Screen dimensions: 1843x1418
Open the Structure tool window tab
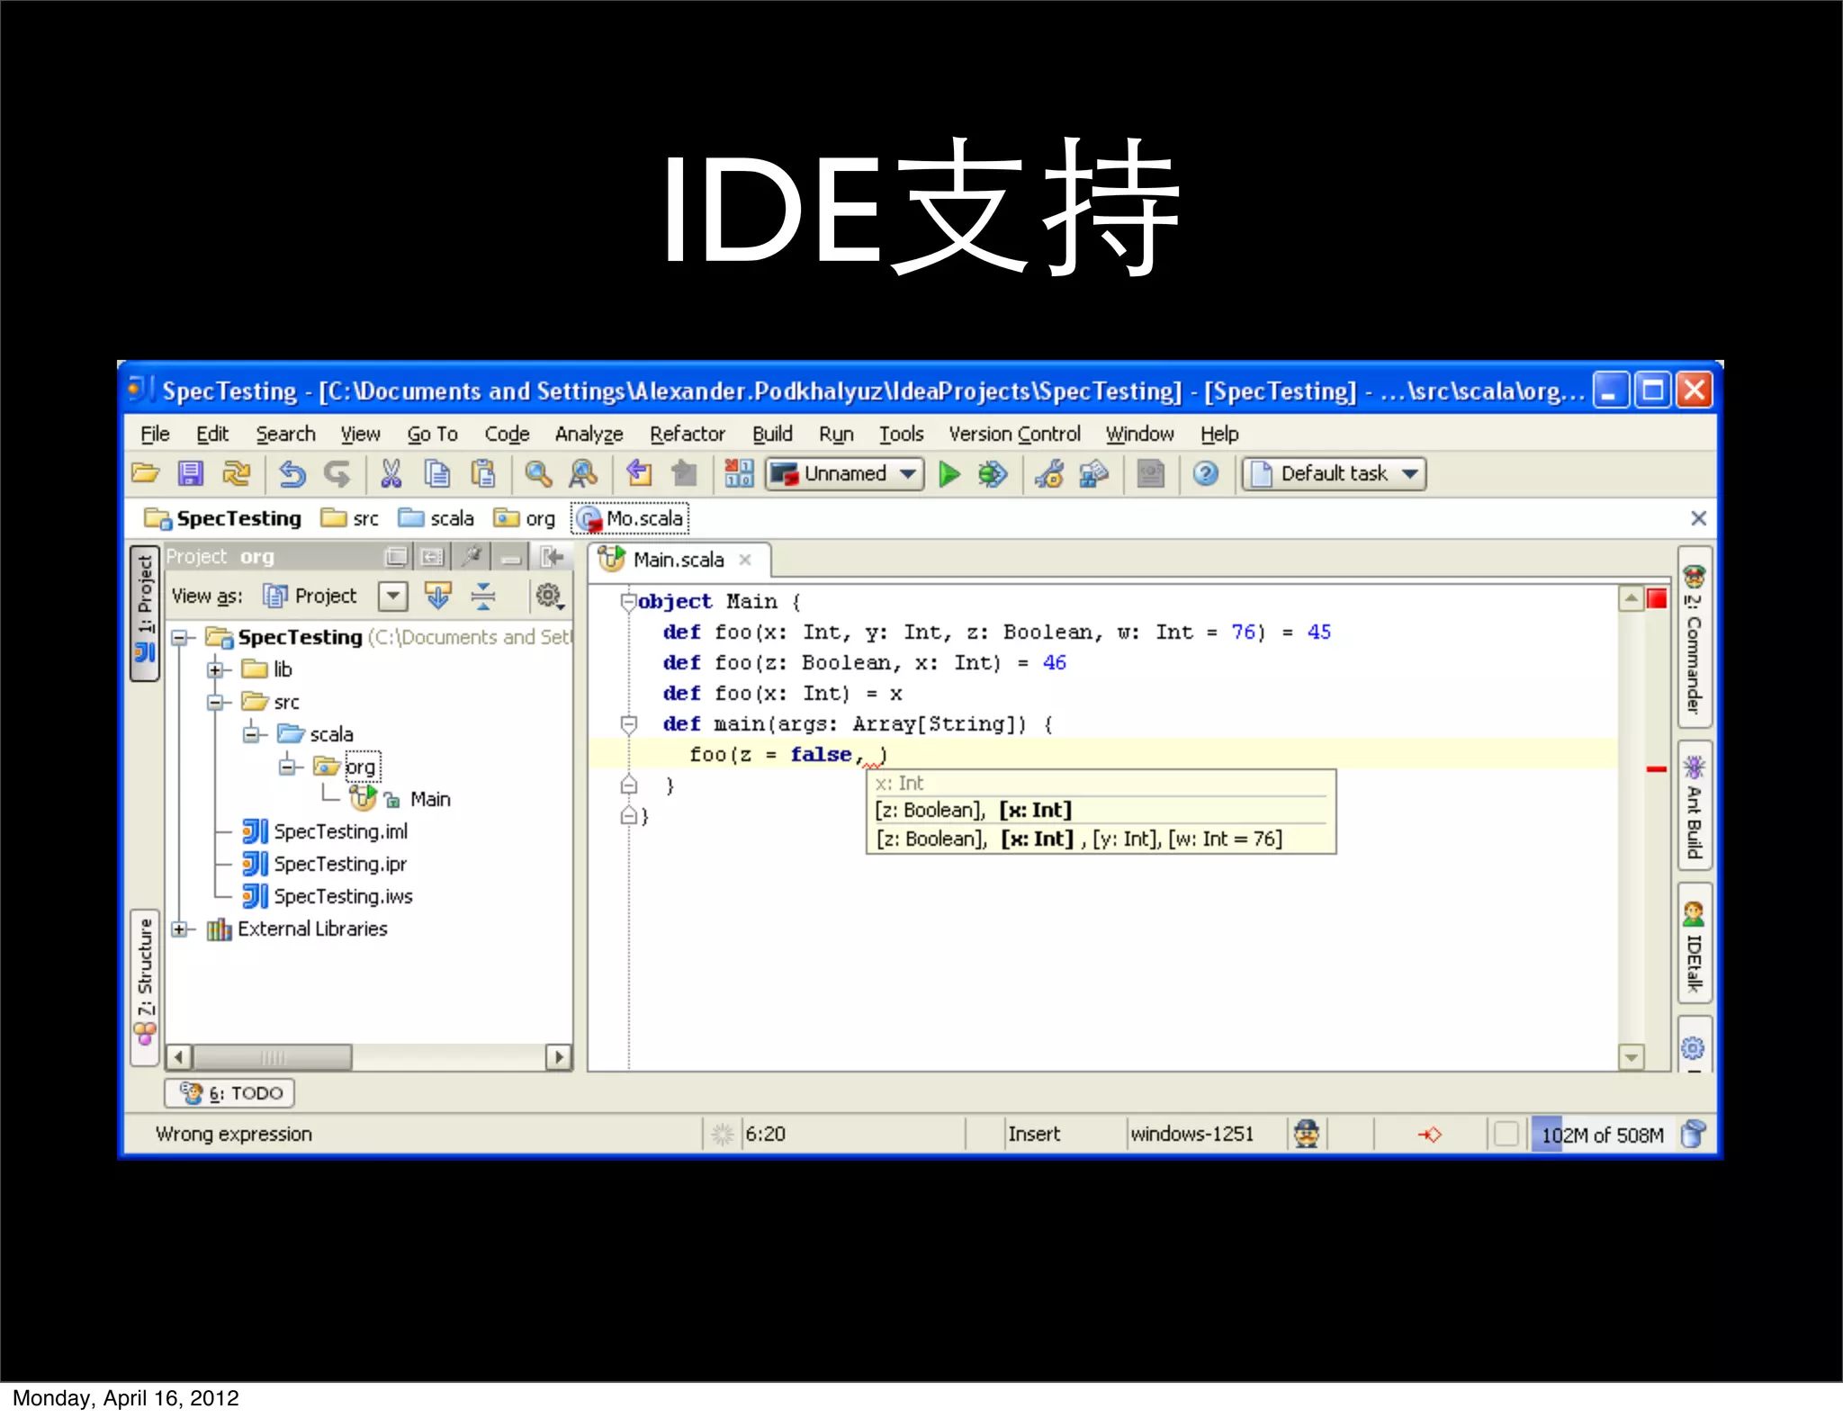point(145,986)
